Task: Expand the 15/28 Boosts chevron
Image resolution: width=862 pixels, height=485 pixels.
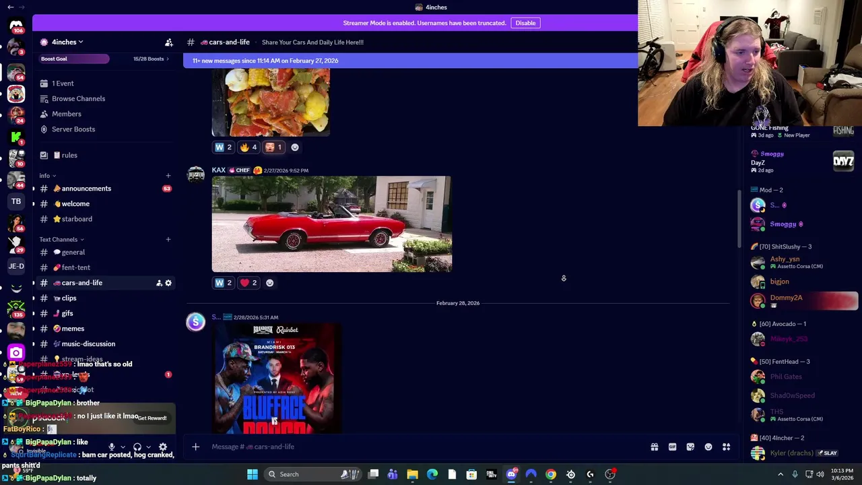Action: (x=167, y=59)
